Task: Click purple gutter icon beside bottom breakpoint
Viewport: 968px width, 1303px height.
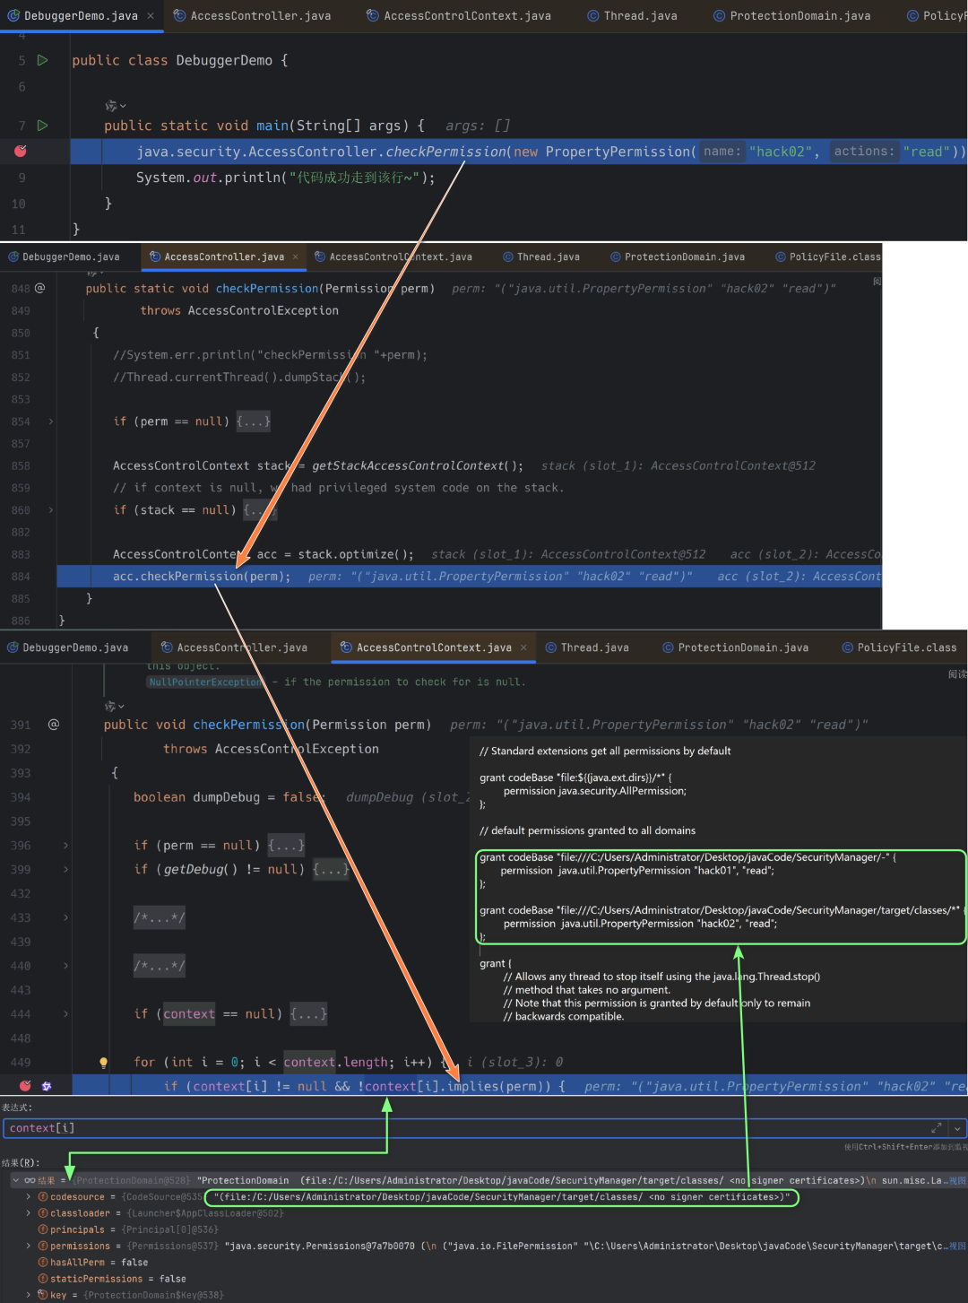Action: [47, 1086]
